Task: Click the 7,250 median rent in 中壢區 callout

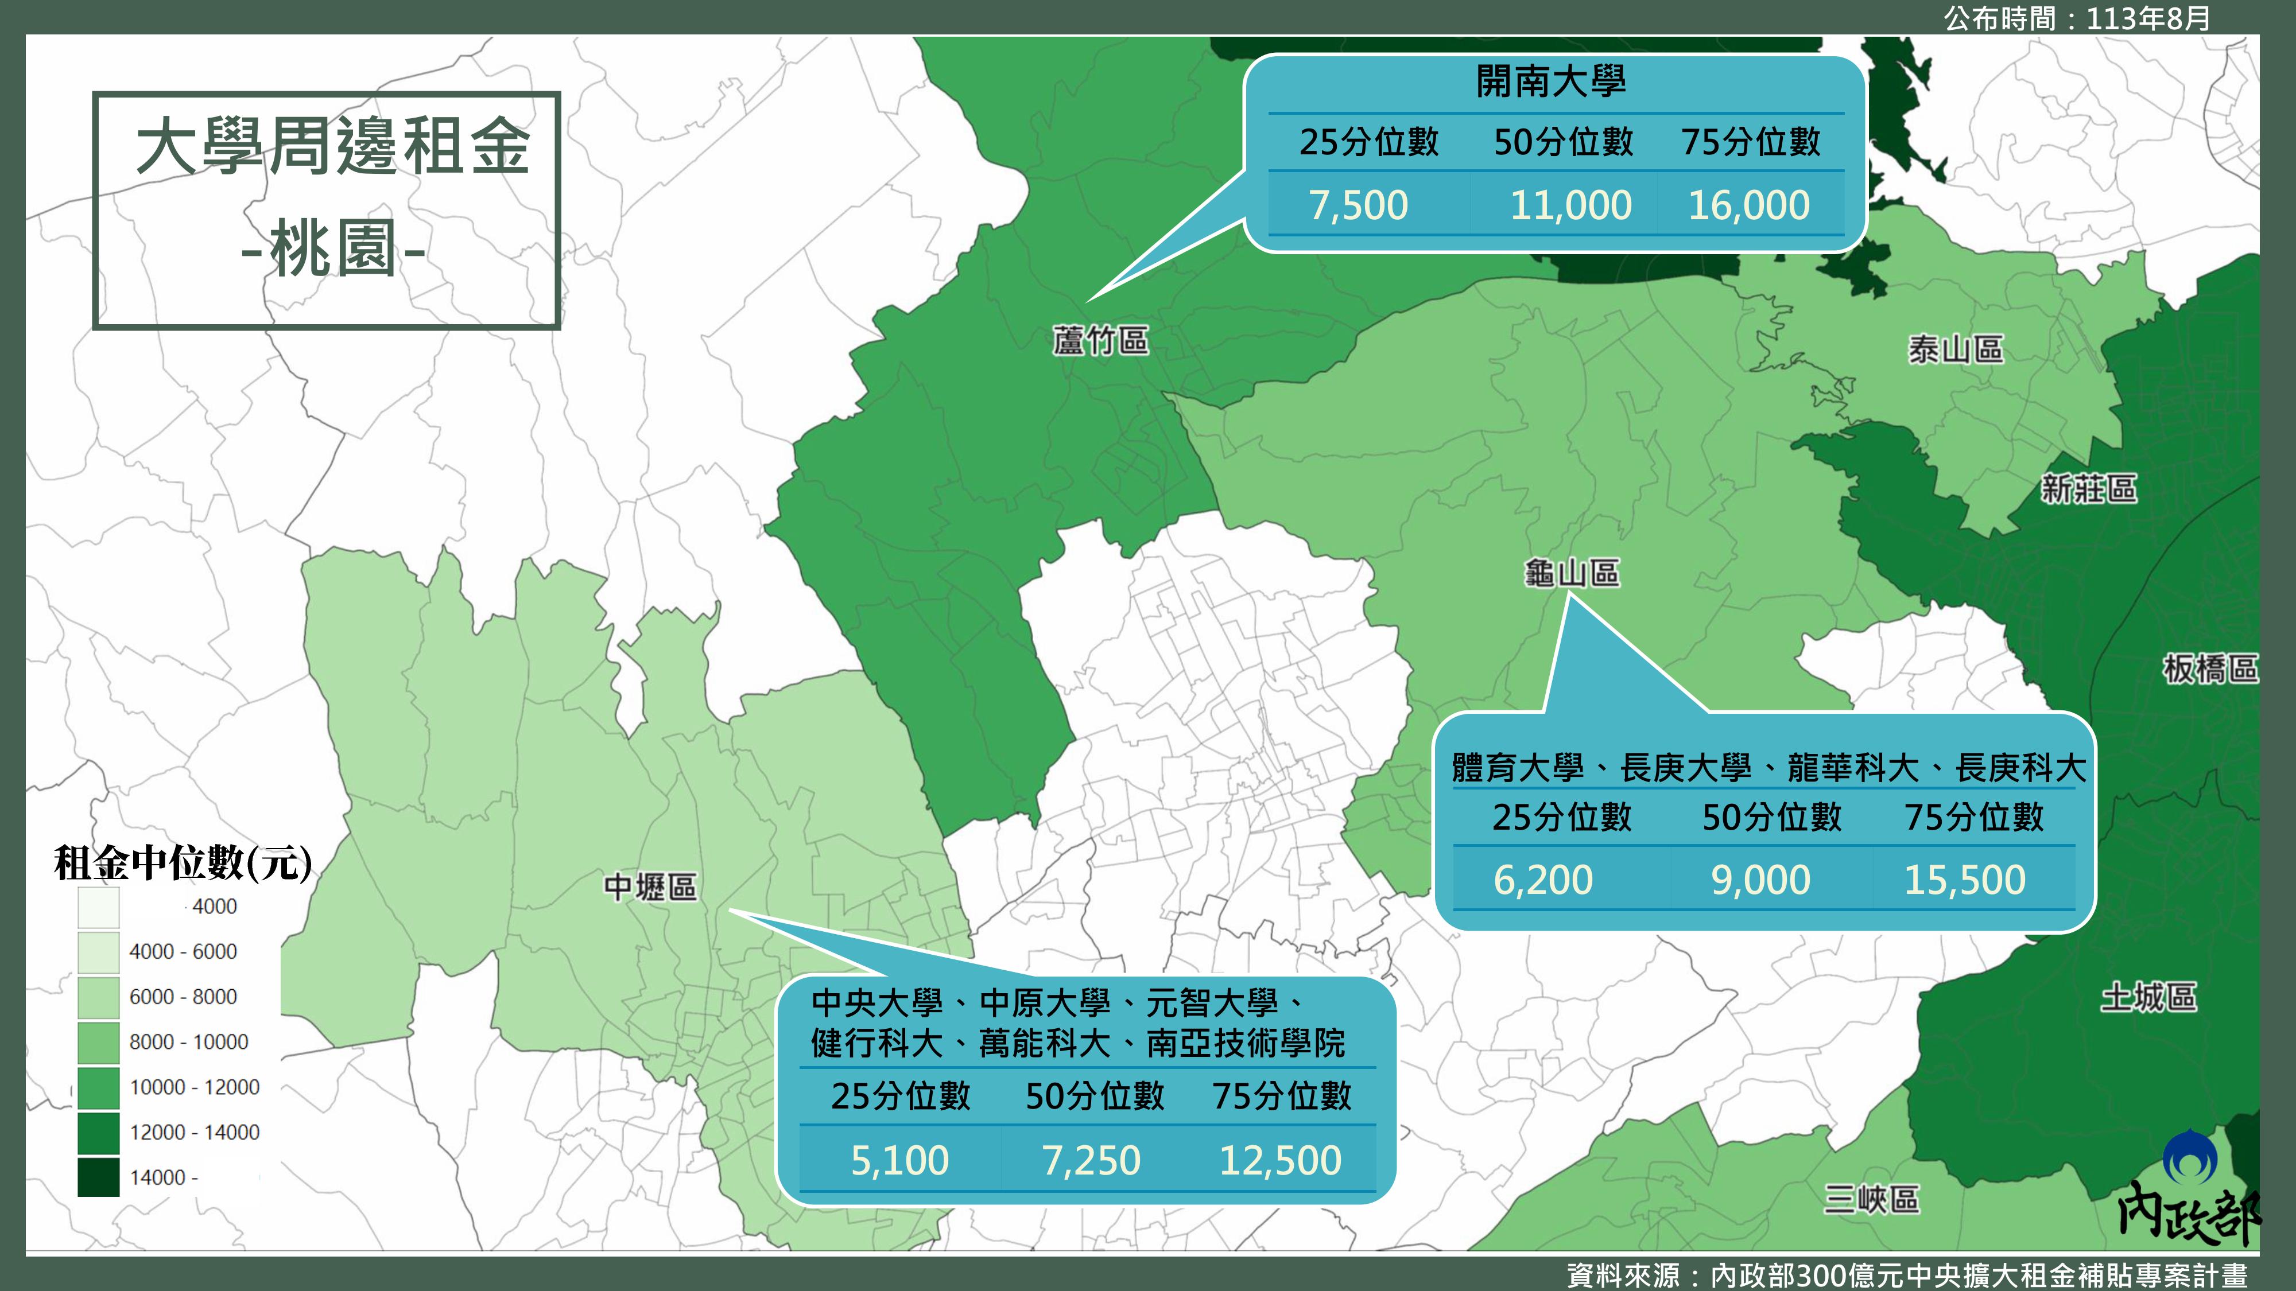Action: pyautogui.click(x=1091, y=1161)
